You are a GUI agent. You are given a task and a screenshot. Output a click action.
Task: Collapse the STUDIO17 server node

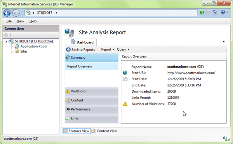(x=6, y=42)
